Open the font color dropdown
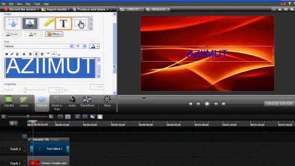 [x=94, y=46]
